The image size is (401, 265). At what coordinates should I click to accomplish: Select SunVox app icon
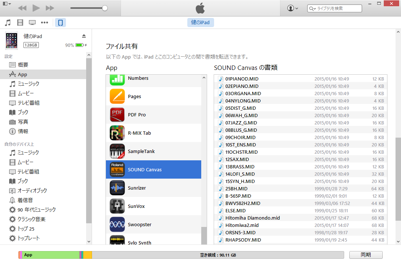(x=117, y=206)
